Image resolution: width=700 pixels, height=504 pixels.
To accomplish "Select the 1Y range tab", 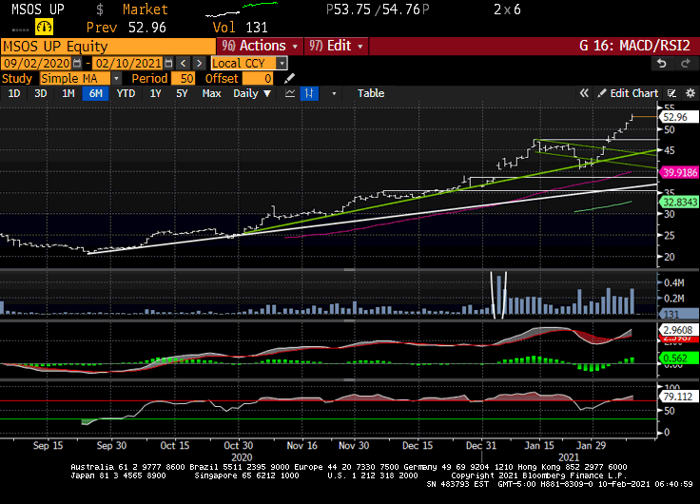I will click(155, 93).
